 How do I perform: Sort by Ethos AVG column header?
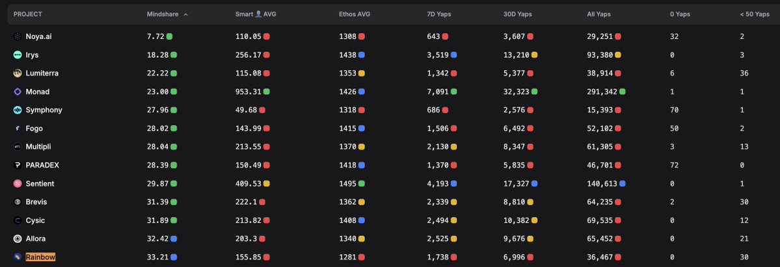coord(354,14)
